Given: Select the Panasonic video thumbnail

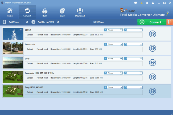Looking at the screenshot, I should pos(13,77).
